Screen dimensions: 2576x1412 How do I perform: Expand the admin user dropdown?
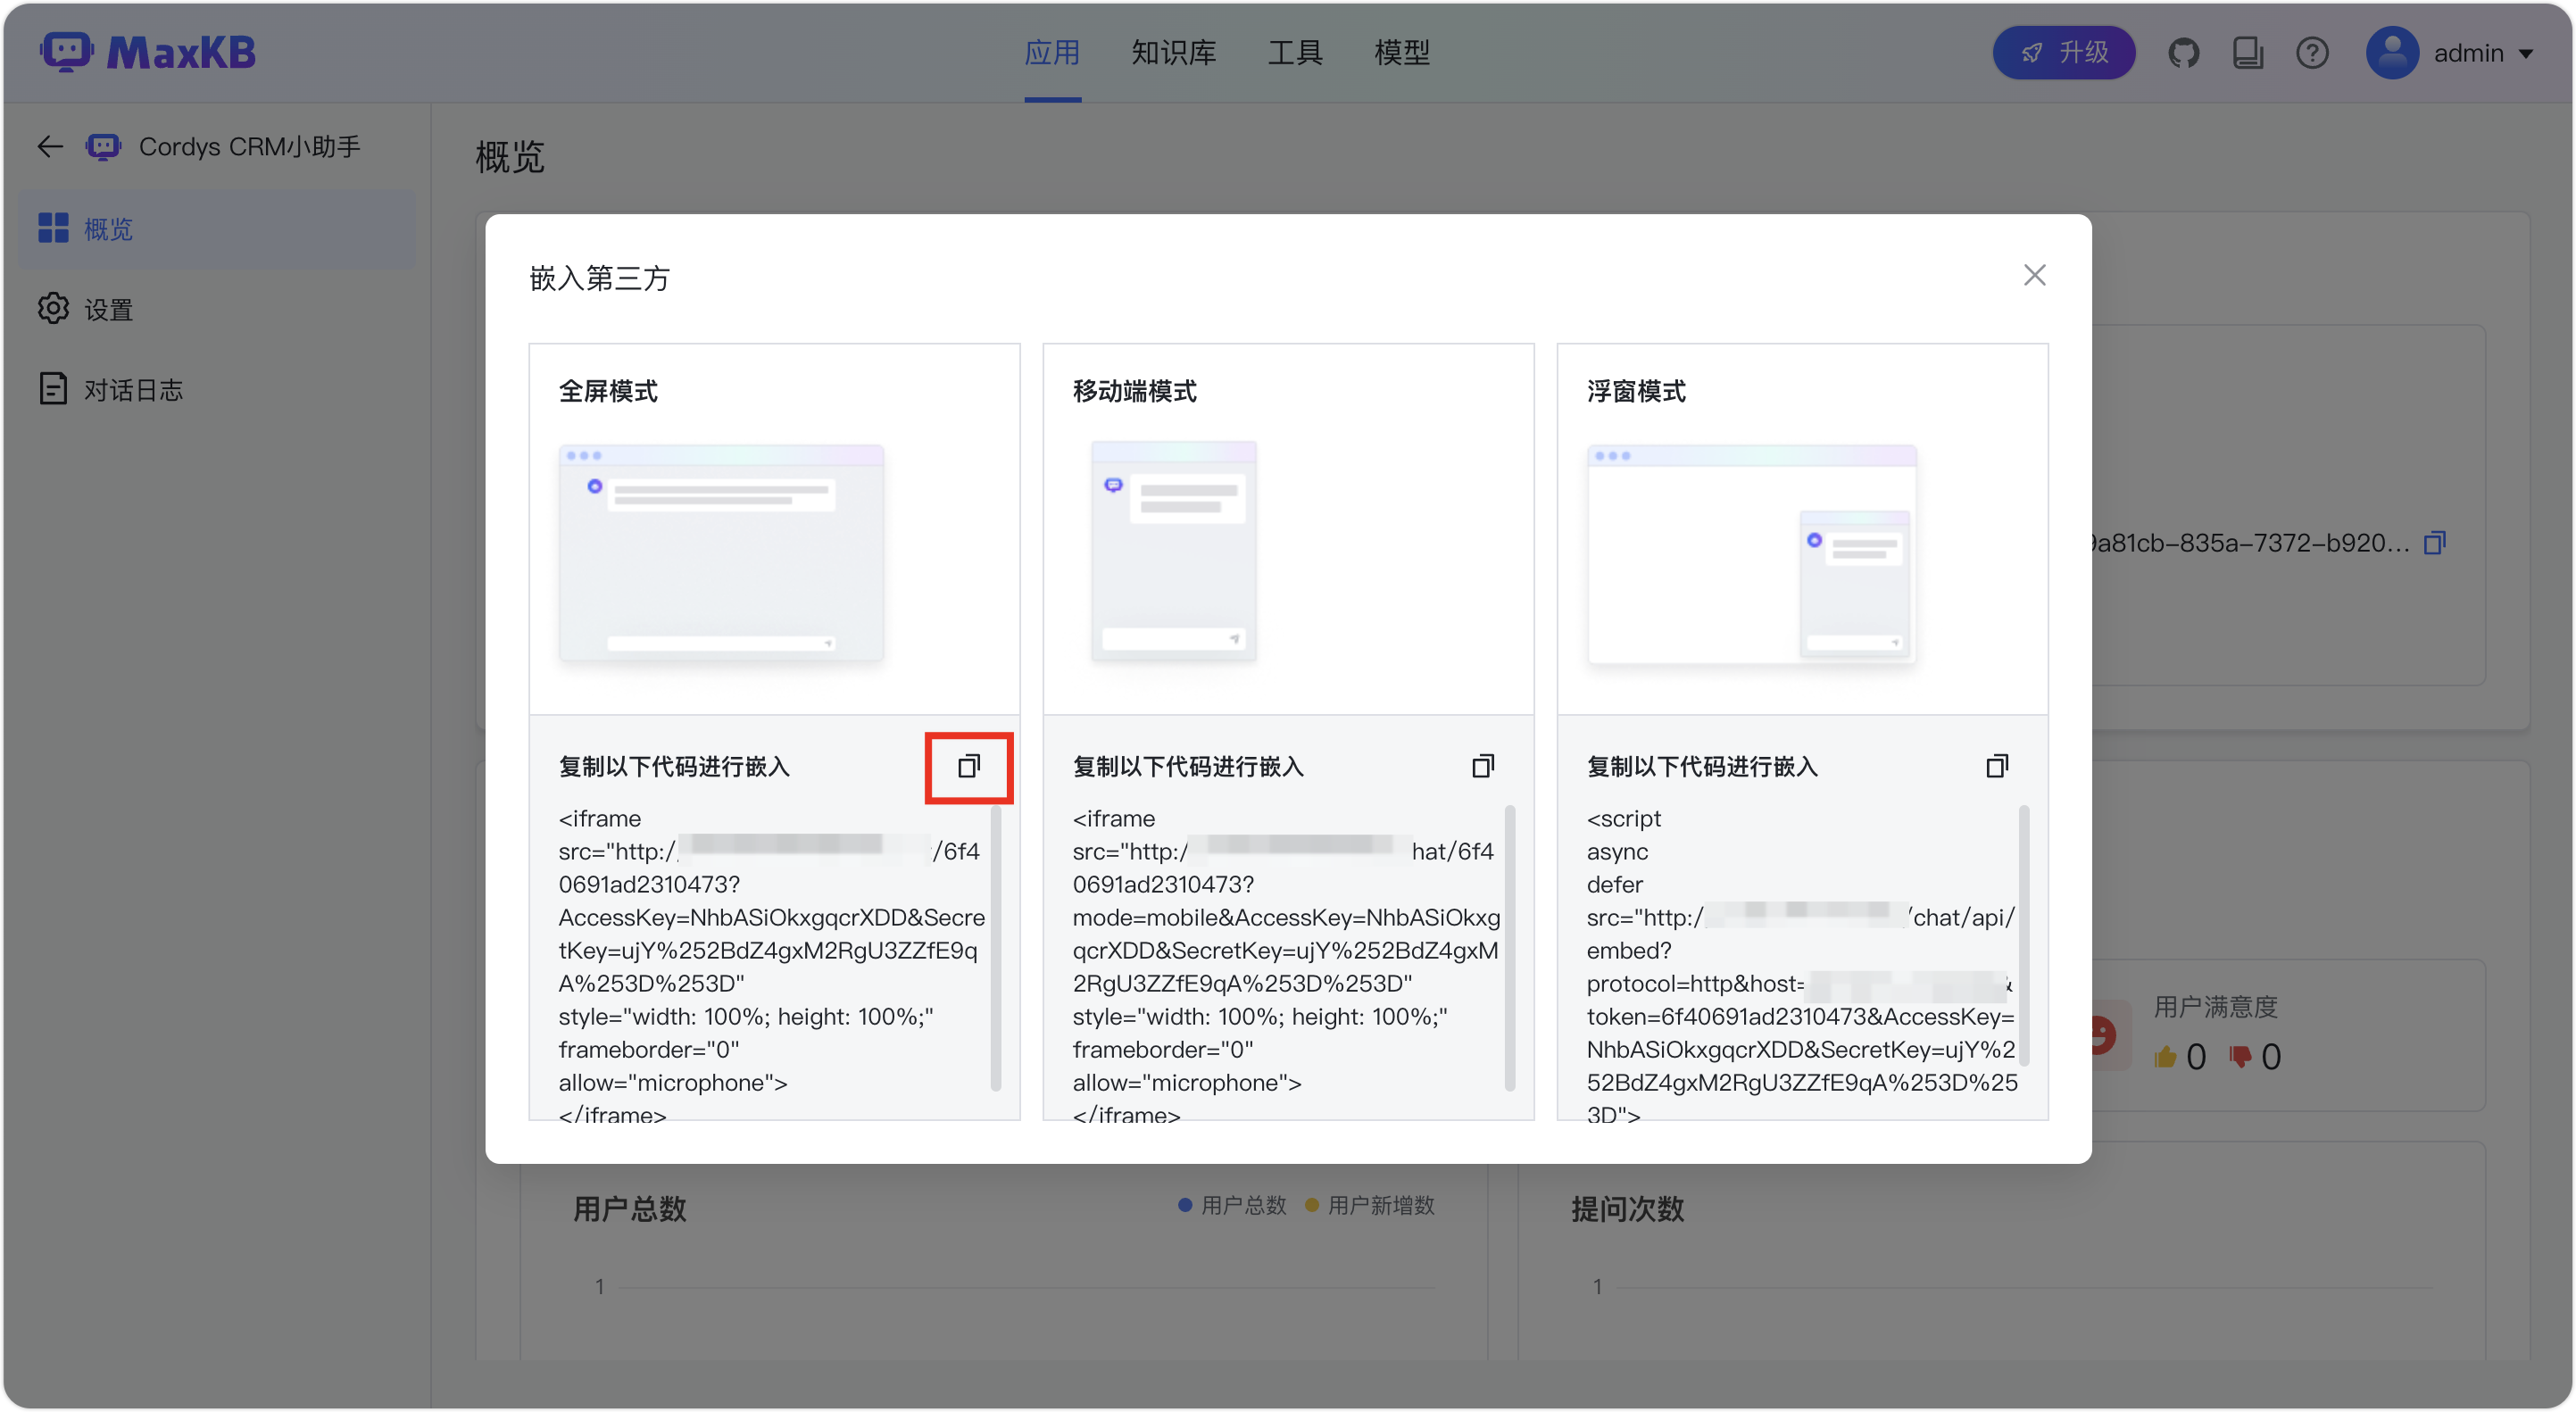click(2525, 54)
